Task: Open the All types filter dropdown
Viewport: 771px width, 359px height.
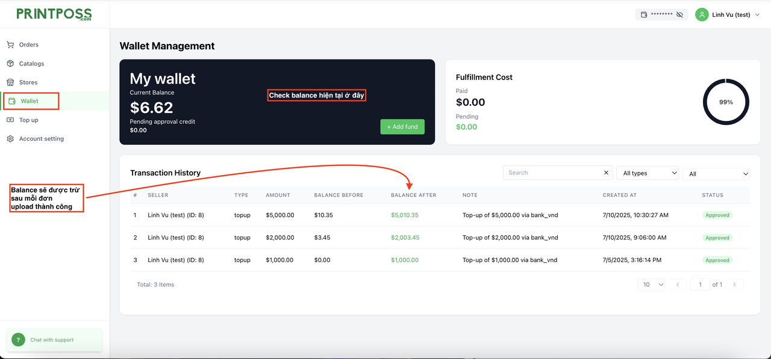Action: point(647,173)
